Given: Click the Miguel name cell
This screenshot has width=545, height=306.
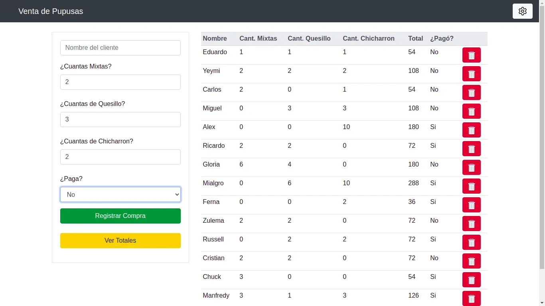Looking at the screenshot, I should tap(212, 108).
